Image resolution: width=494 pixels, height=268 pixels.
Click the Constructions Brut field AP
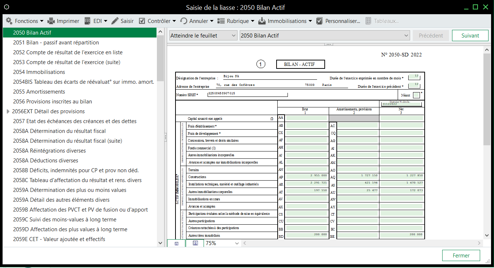[x=306, y=177]
